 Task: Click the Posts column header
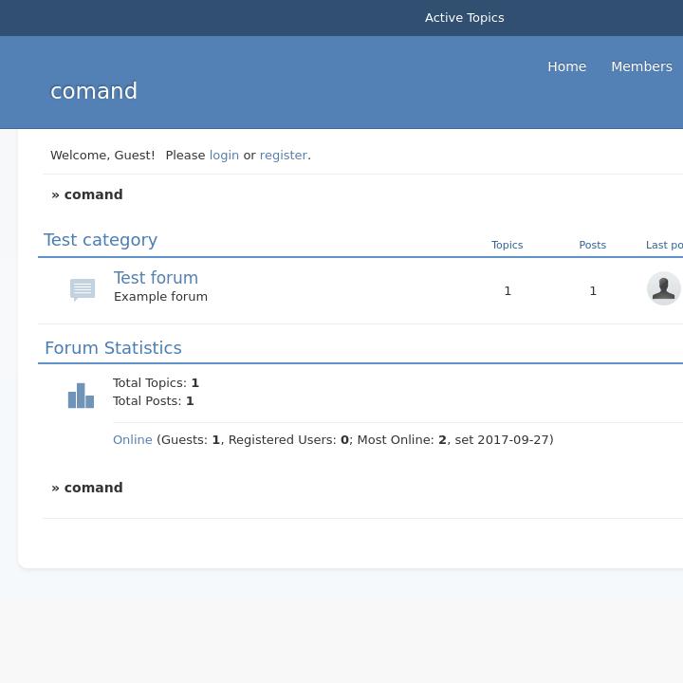tap(592, 245)
